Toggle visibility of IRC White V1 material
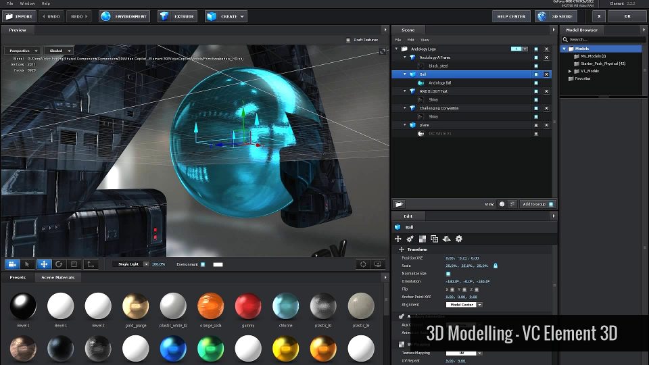649x365 pixels. (x=536, y=134)
